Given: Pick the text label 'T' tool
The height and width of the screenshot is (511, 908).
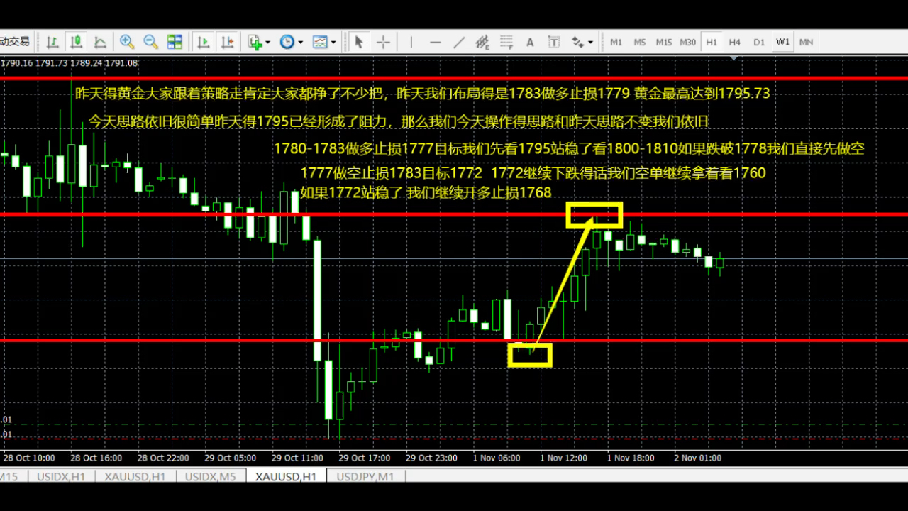Looking at the screenshot, I should pyautogui.click(x=553, y=42).
